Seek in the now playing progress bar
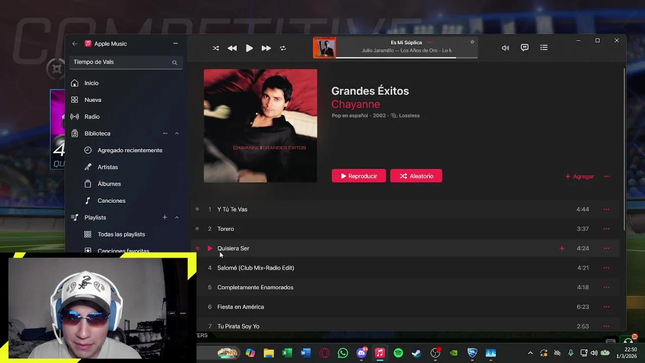The height and width of the screenshot is (363, 645). pos(407,57)
